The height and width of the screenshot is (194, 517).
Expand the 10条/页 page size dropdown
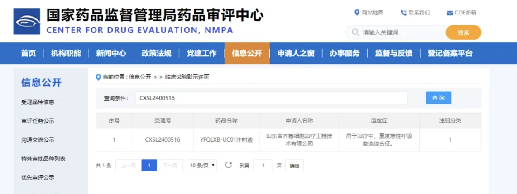pos(202,166)
